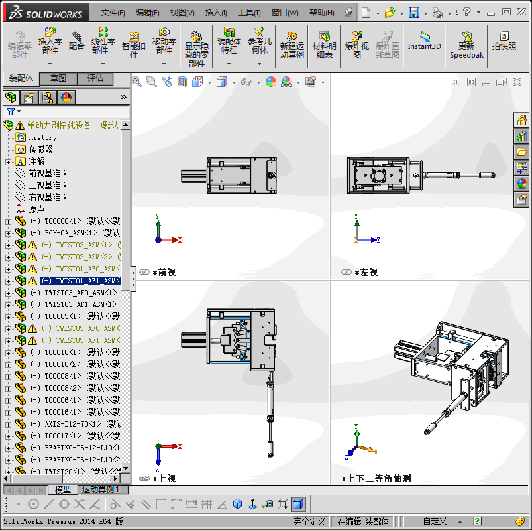Open File Explorer folder in task pane
The width and height of the screenshot is (532, 530).
click(x=521, y=152)
